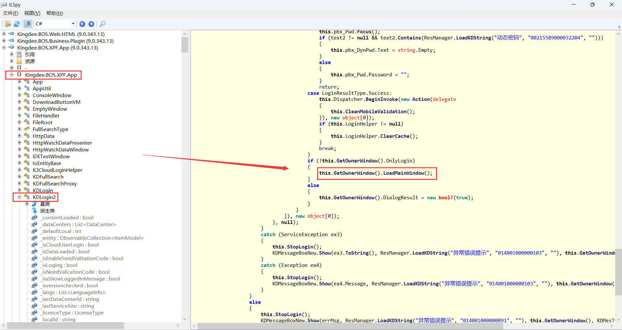
Task: Click the code view horizontal scrollbar thumb
Action: pyautogui.click(x=350, y=326)
